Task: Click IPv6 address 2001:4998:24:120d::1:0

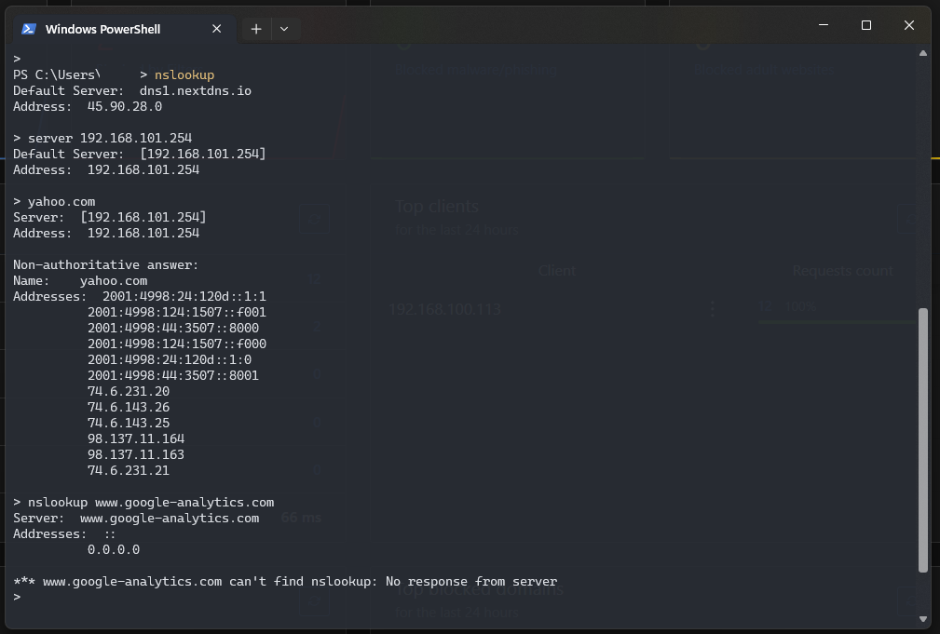Action: pyautogui.click(x=170, y=359)
